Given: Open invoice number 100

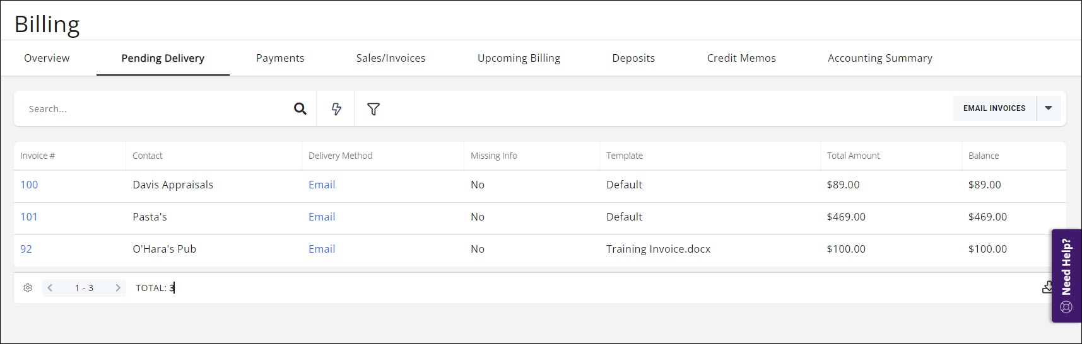Looking at the screenshot, I should pyautogui.click(x=29, y=185).
